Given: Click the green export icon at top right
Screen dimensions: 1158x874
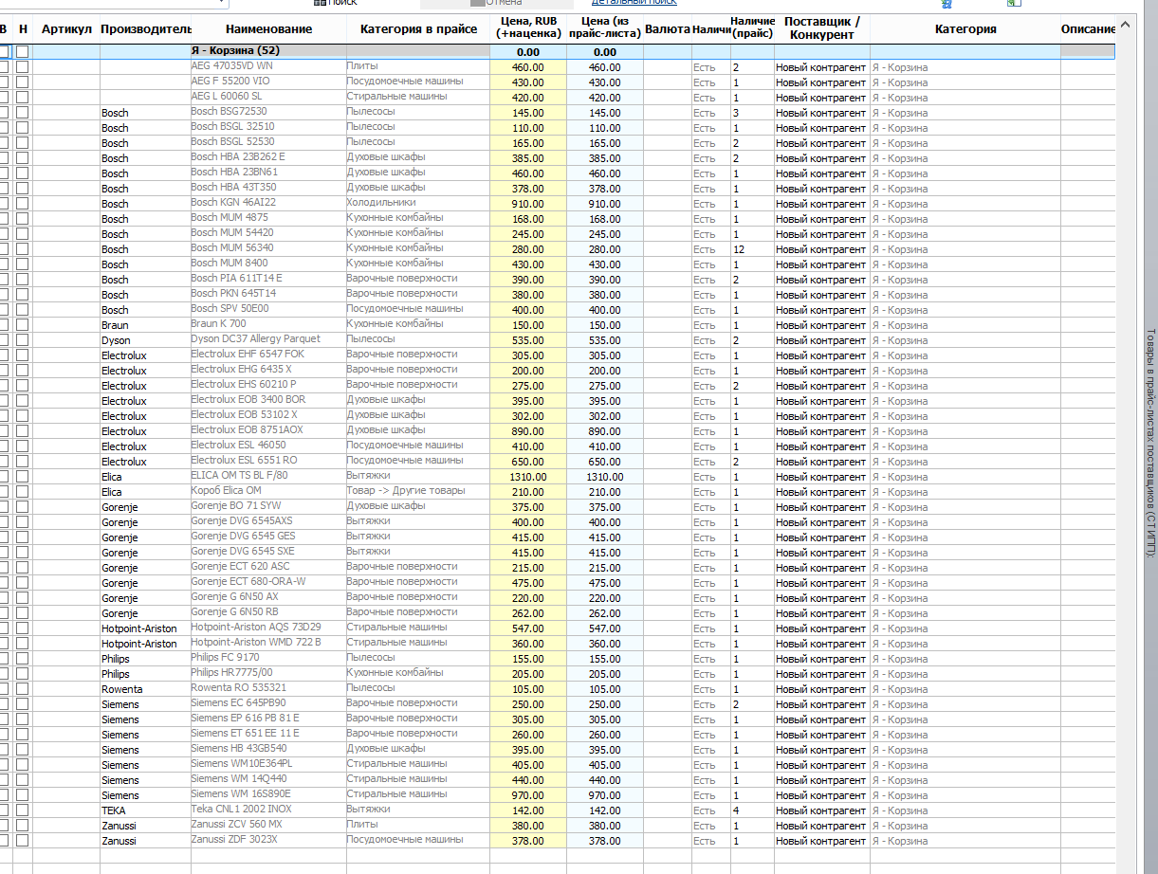Looking at the screenshot, I should point(1013,3).
